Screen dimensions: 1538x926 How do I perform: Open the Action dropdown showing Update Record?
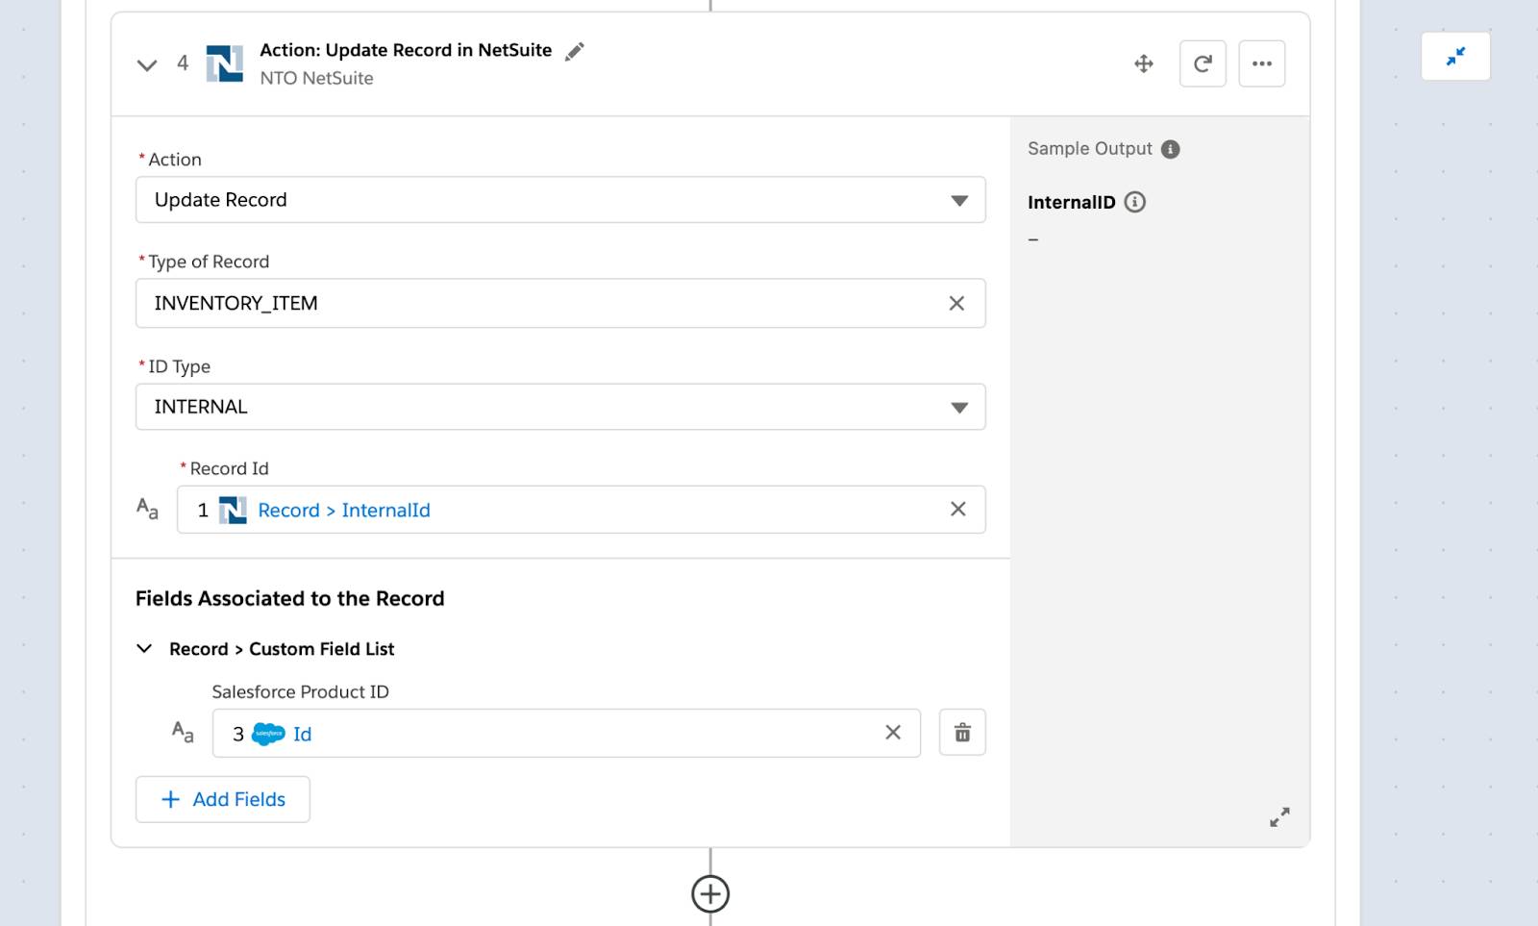560,200
